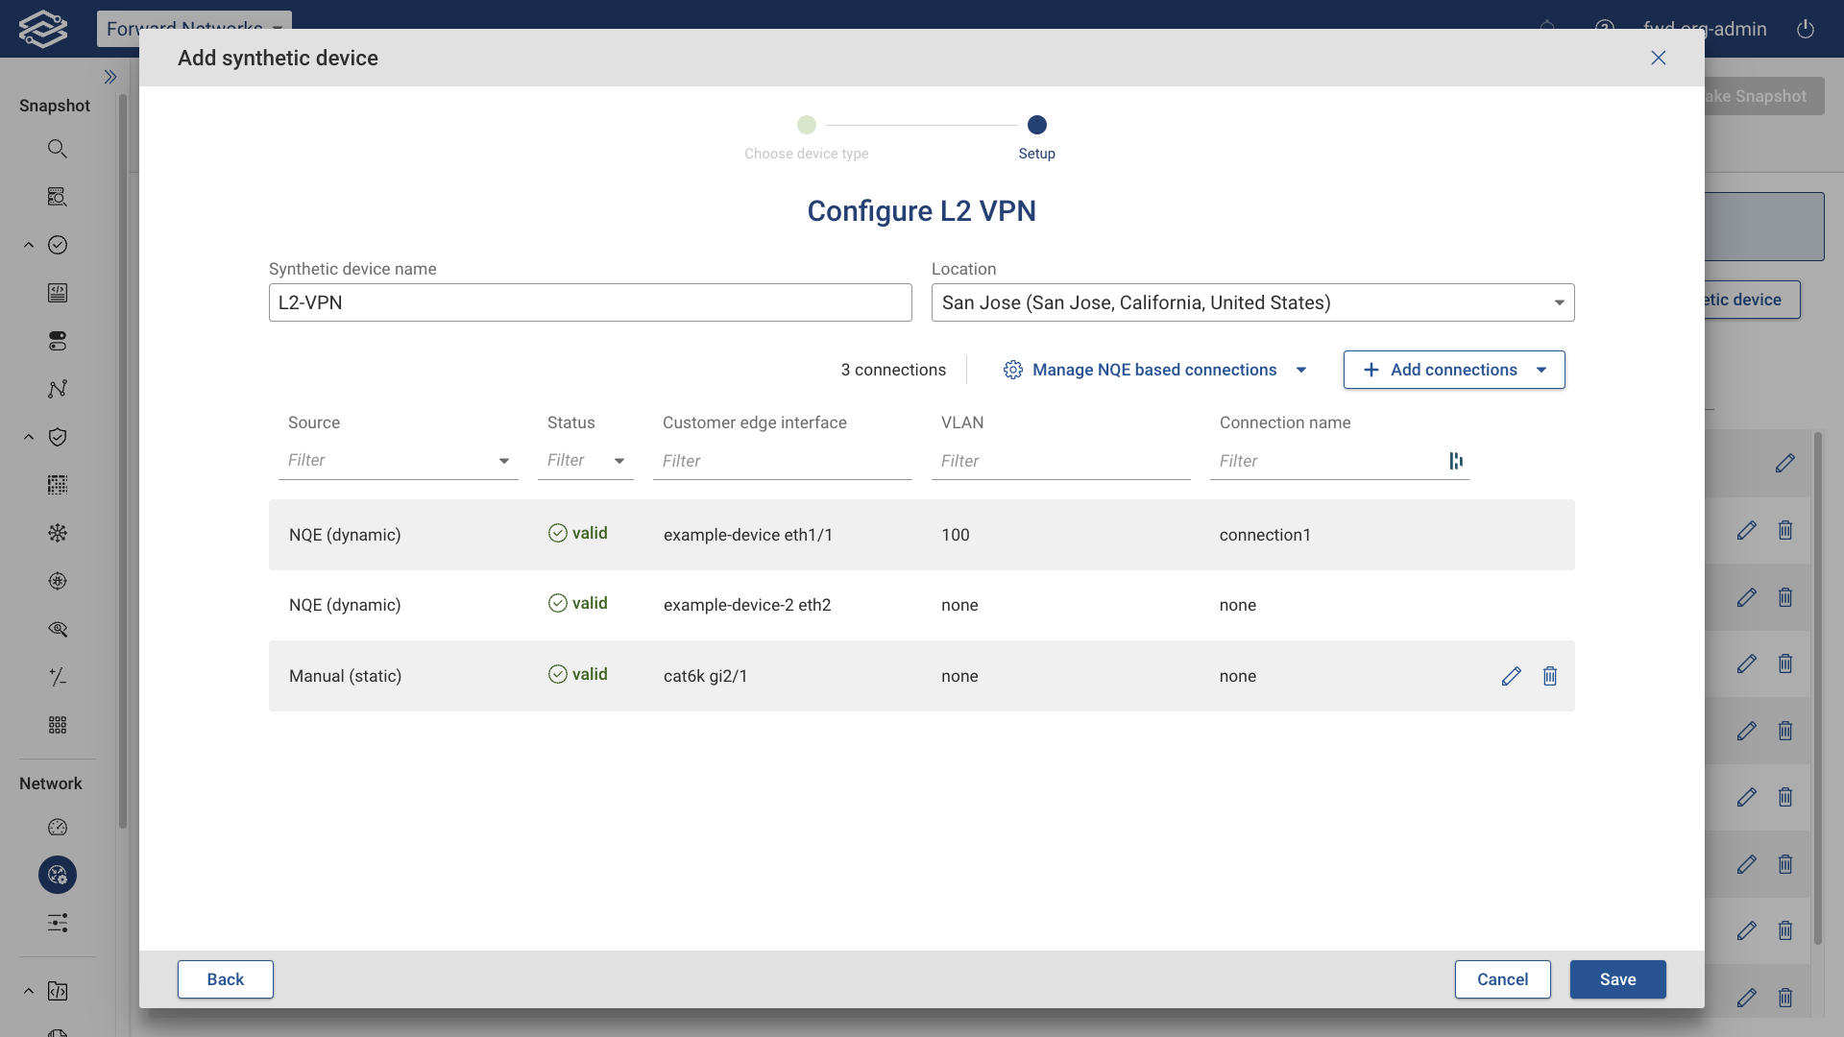The height and width of the screenshot is (1037, 1844).
Task: Click the sliders settings icon under Network
Action: pos(58,923)
